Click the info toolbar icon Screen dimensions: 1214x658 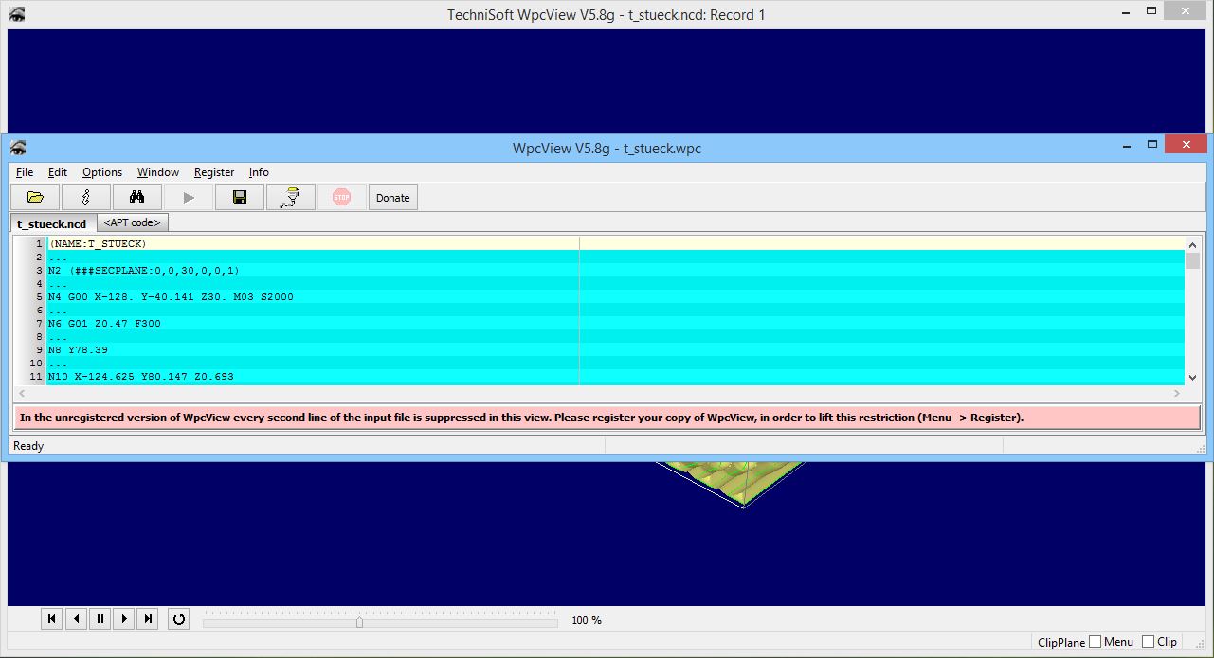point(86,197)
